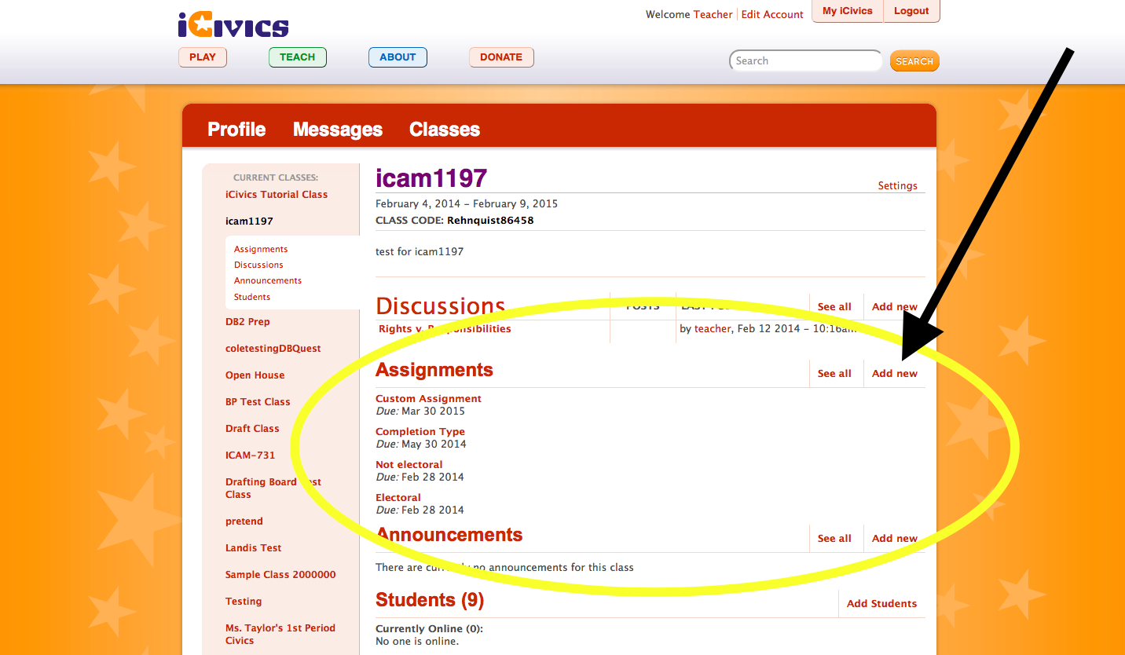This screenshot has height=655, width=1125.
Task: Open the Rights v. Responsibilities discussion
Action: (x=445, y=329)
